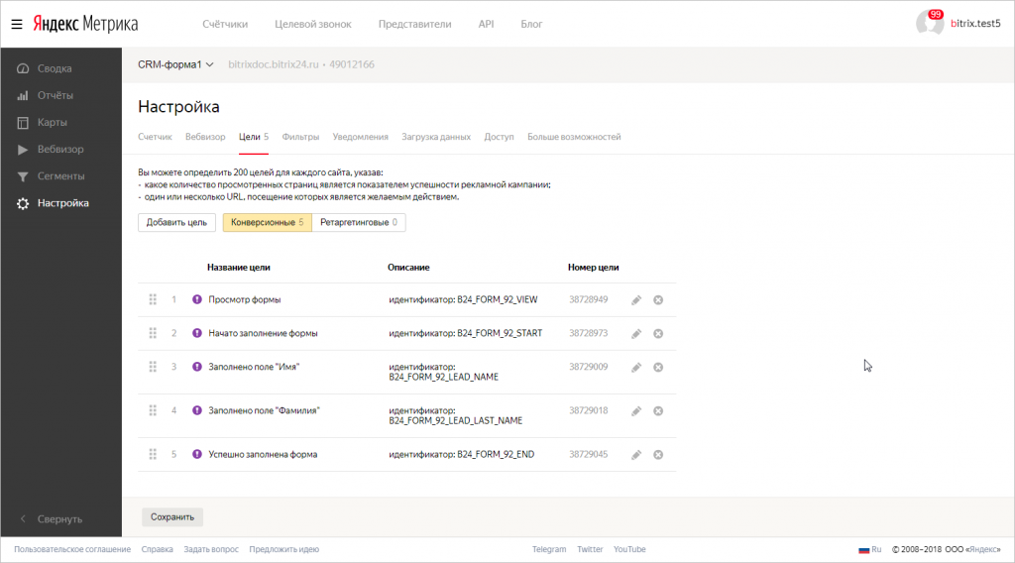Open the bitrix.test5 account menu
The width and height of the screenshot is (1015, 563).
coord(975,24)
